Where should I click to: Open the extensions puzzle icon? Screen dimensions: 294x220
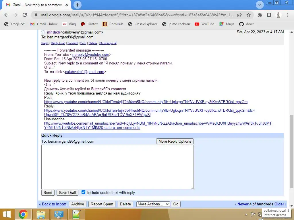click(x=260, y=15)
